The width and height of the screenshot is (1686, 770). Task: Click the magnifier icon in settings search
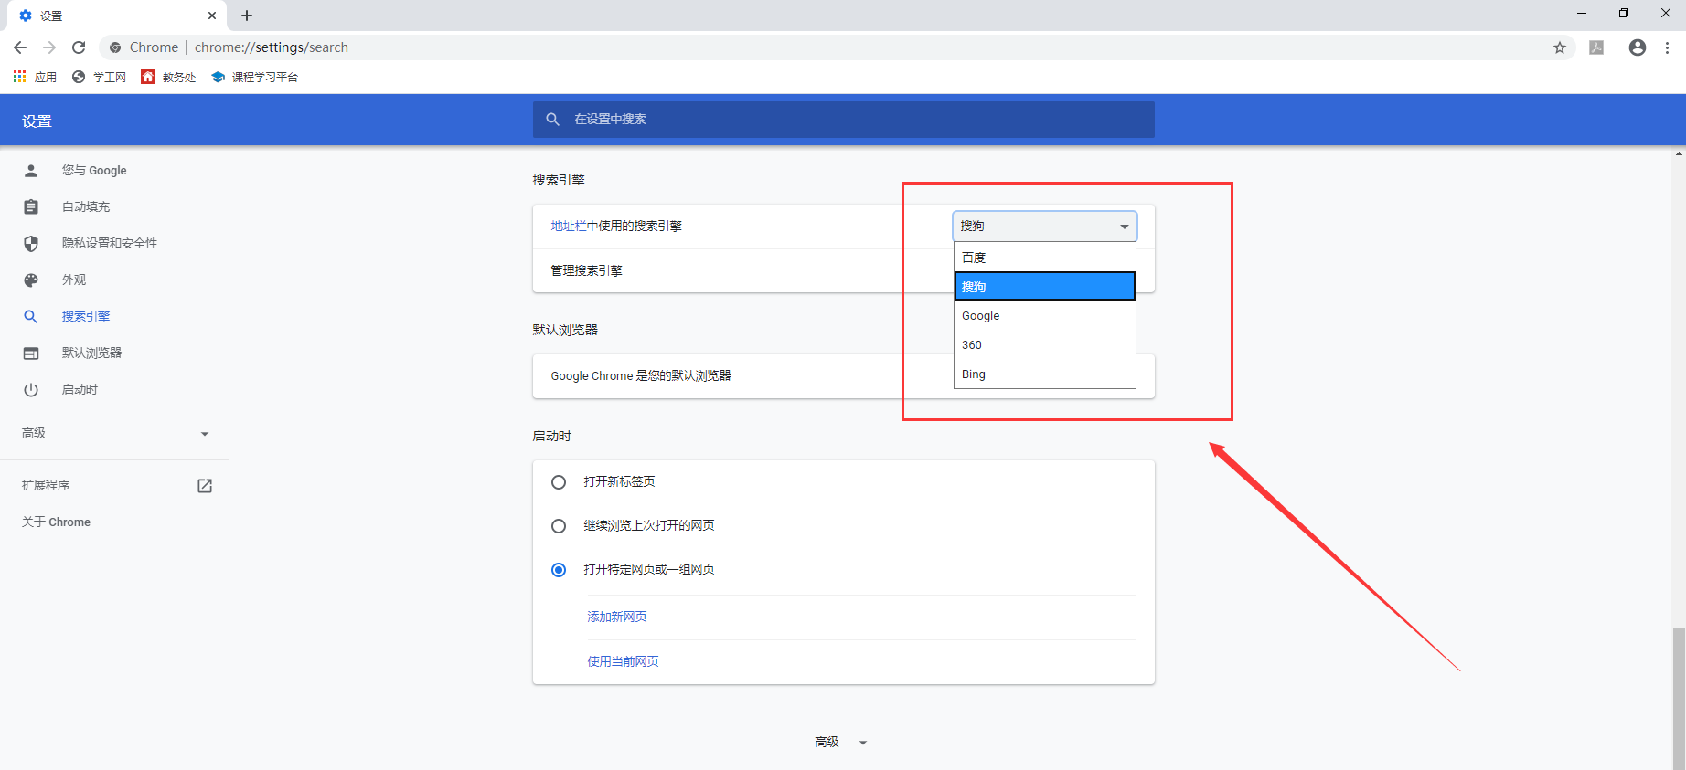click(552, 120)
